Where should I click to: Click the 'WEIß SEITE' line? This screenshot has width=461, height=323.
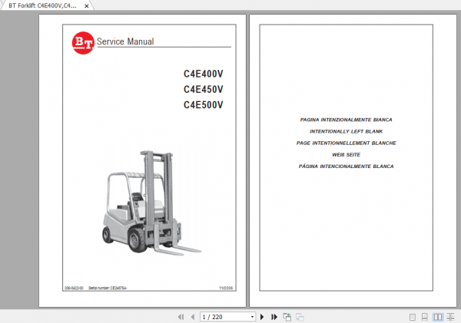(346, 155)
